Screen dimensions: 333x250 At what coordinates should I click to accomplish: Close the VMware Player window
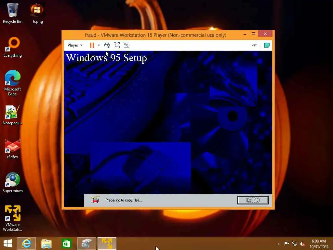(x=265, y=34)
